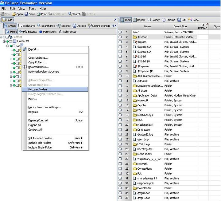This screenshot has width=221, height=201.
Task: Choose Copy/UnErase... menu entry
Action: click(55, 58)
